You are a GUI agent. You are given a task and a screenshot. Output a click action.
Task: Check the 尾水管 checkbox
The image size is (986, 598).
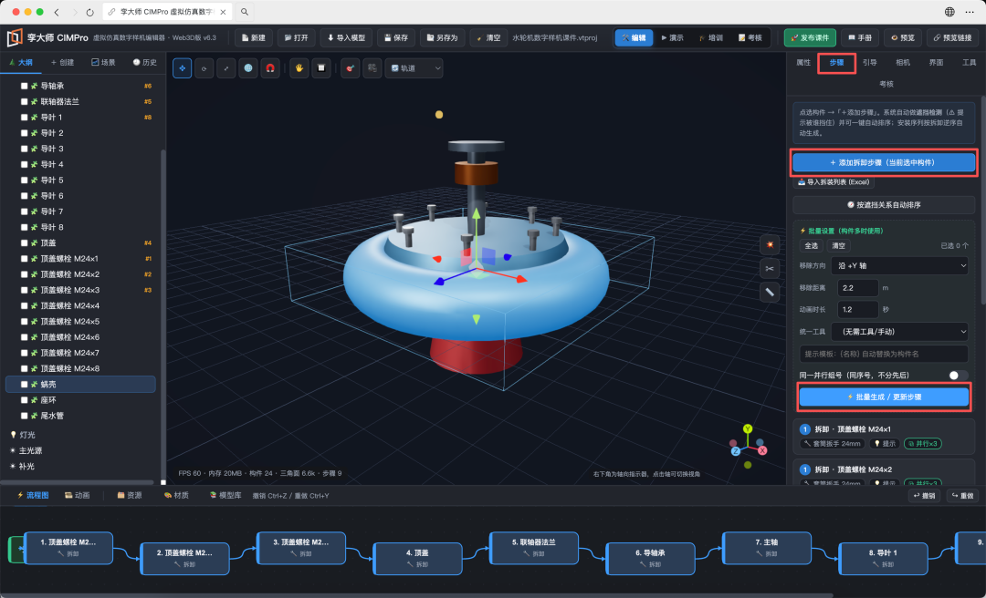tap(24, 416)
